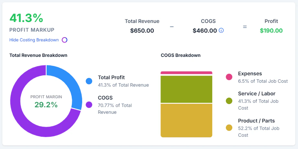Click the 29.2% profit margin value
This screenshot has width=298, height=149.
(46, 105)
